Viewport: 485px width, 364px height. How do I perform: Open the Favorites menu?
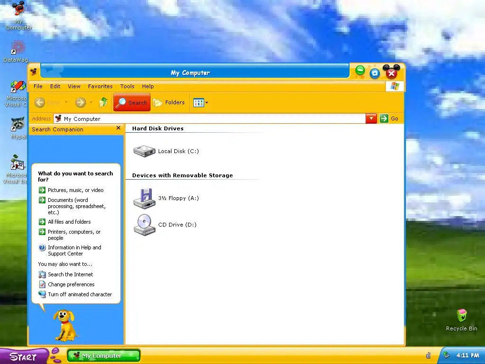click(100, 86)
